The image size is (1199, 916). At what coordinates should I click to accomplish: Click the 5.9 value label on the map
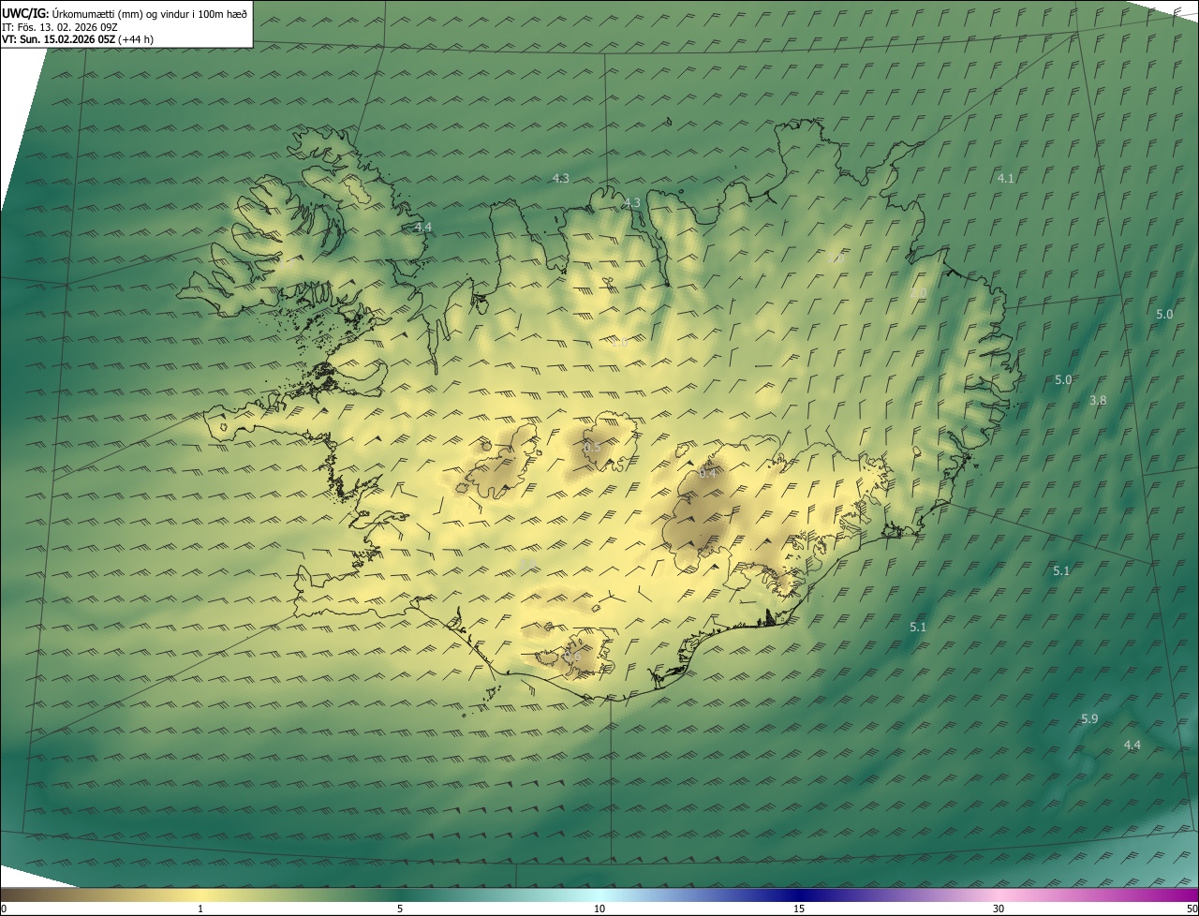click(x=1089, y=719)
